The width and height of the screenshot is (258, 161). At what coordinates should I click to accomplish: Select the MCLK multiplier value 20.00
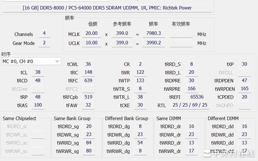pos(92,33)
